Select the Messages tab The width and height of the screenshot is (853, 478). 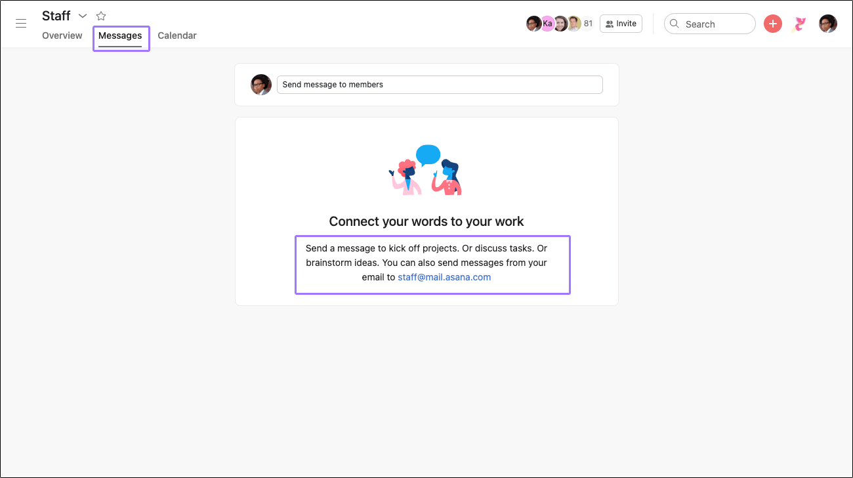(x=120, y=35)
